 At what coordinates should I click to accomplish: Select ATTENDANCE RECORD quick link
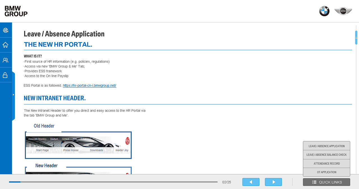[x=326, y=163]
